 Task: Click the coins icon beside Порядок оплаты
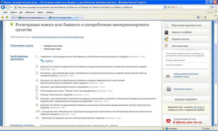point(166,39)
